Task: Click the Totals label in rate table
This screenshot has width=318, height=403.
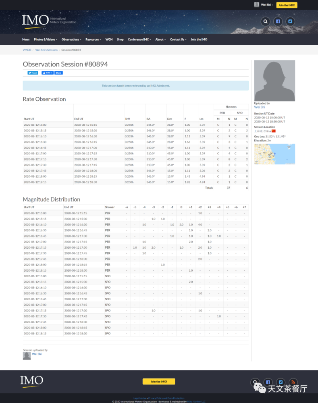Action: 209,188
